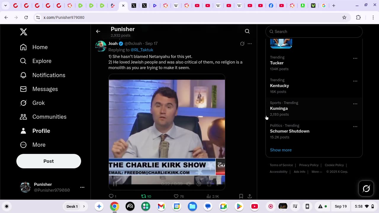Open the tab search dropdown
This screenshot has width=379, height=213.
5,6
